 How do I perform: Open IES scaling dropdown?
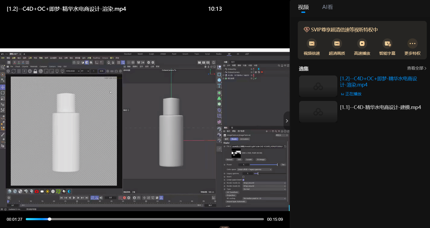(x=264, y=198)
